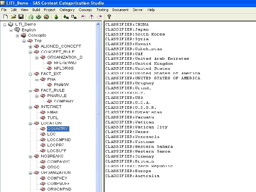Click the Open project folder icon
Screen dimensions: 256x192
coord(14,17)
